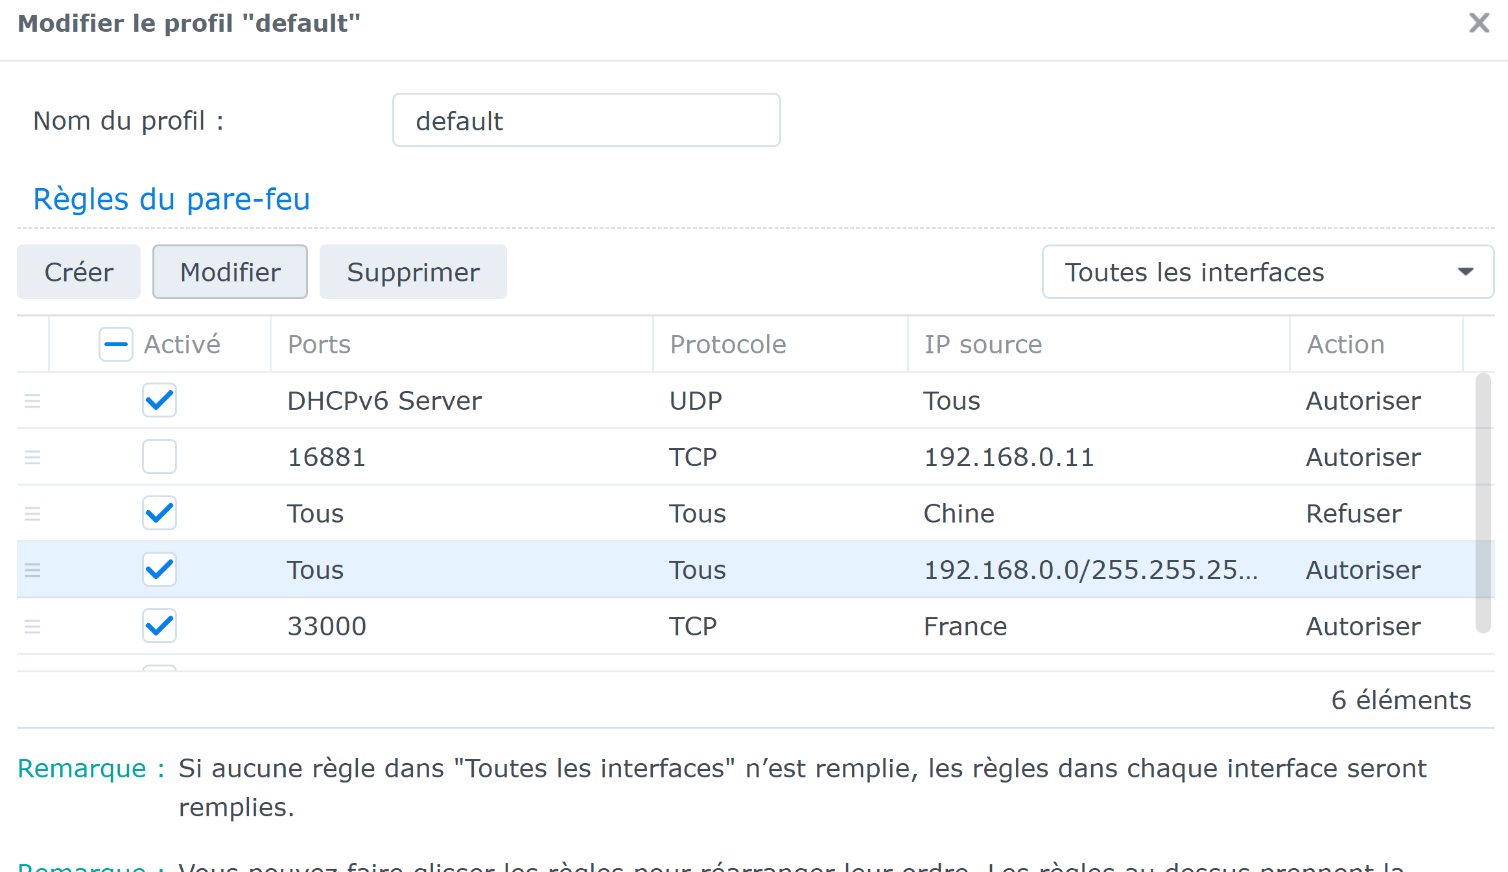Click drag handle of Chine rule
Screen dimensions: 1508x872
click(32, 513)
